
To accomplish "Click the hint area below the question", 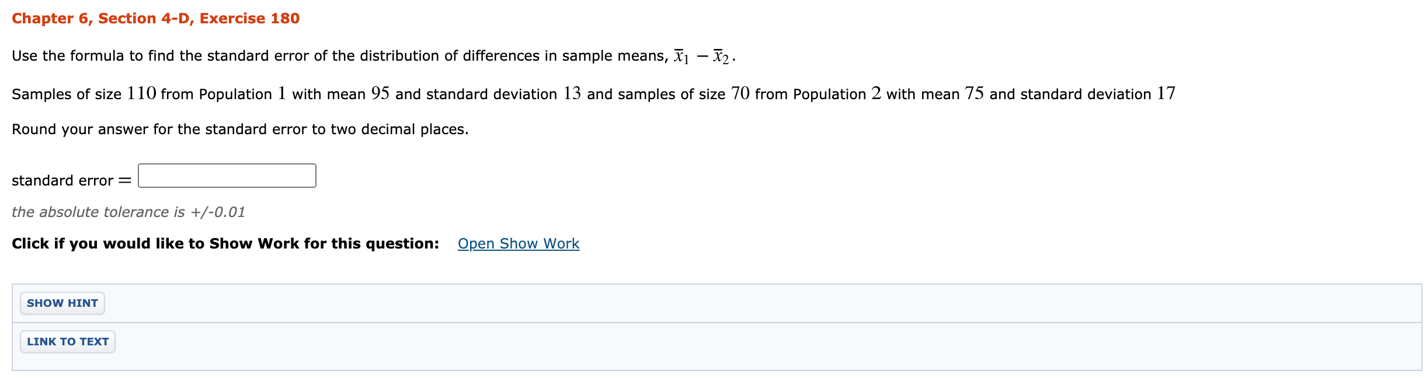I will 61,303.
